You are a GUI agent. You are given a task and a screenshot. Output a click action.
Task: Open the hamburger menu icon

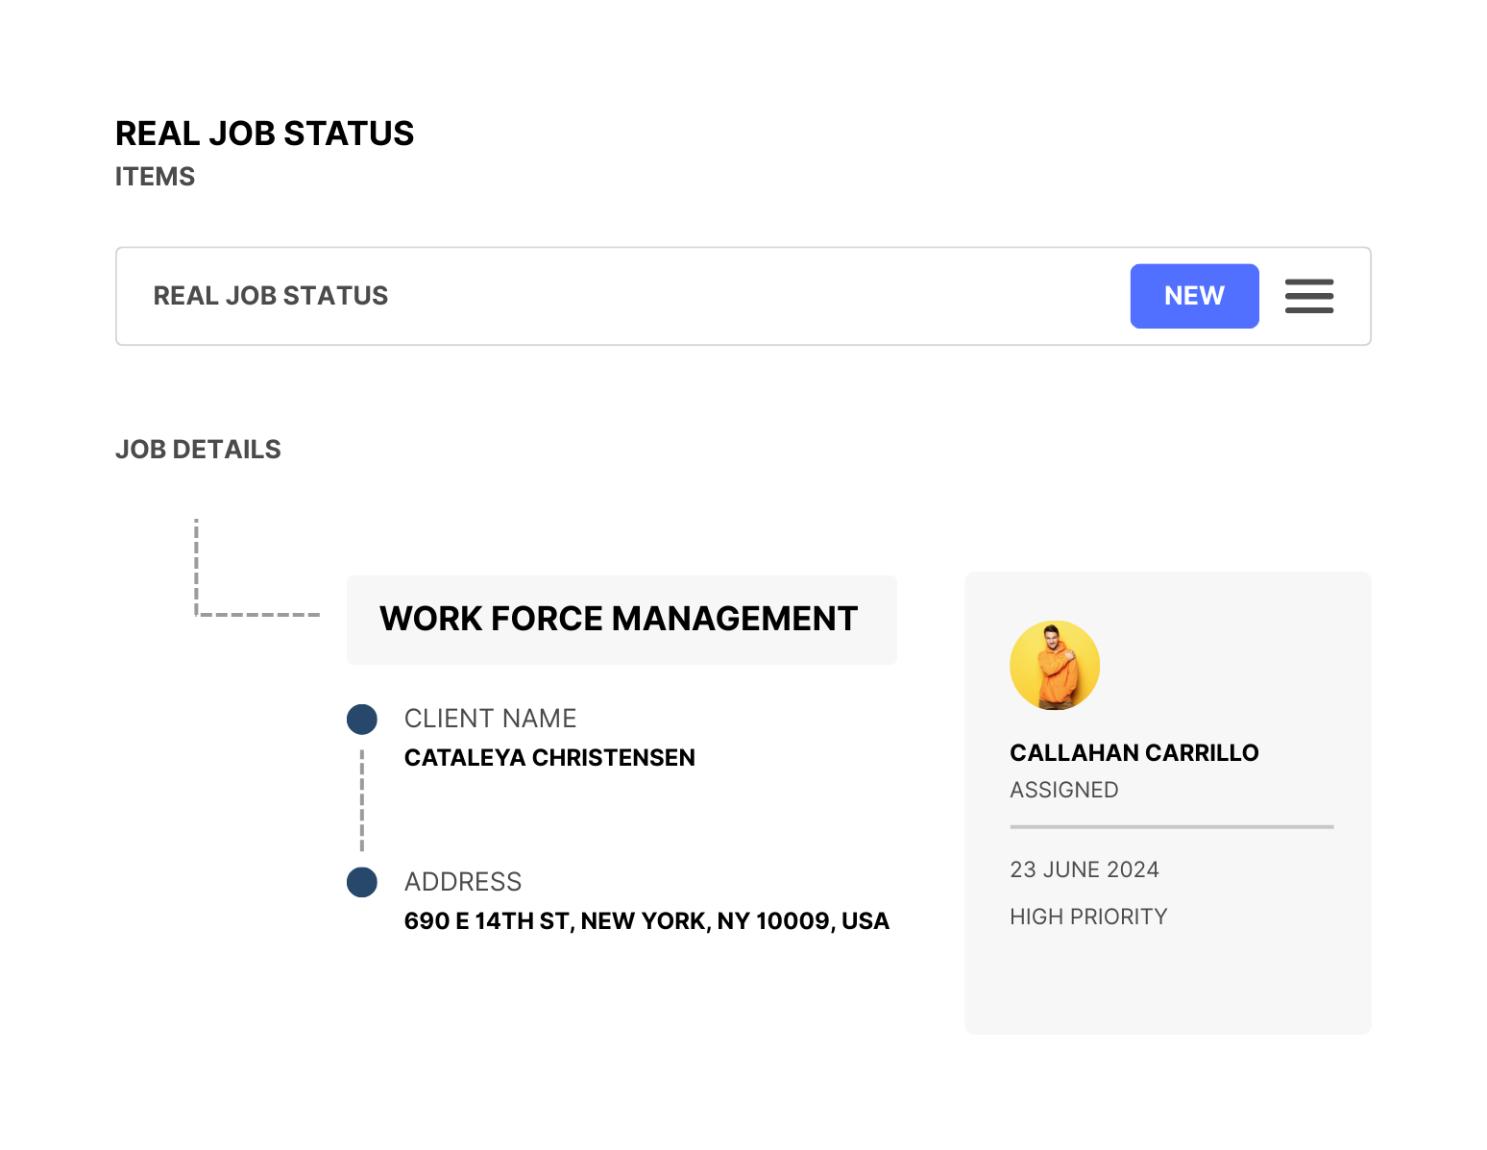[x=1308, y=296]
